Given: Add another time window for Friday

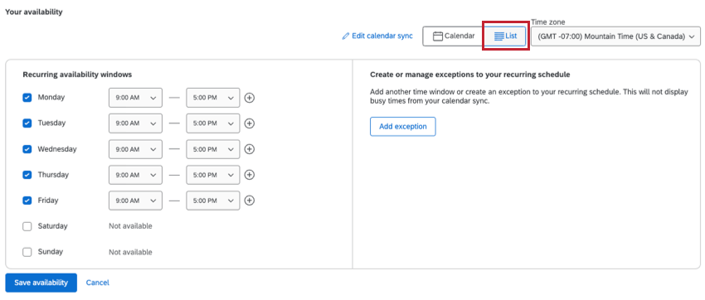Looking at the screenshot, I should [250, 201].
